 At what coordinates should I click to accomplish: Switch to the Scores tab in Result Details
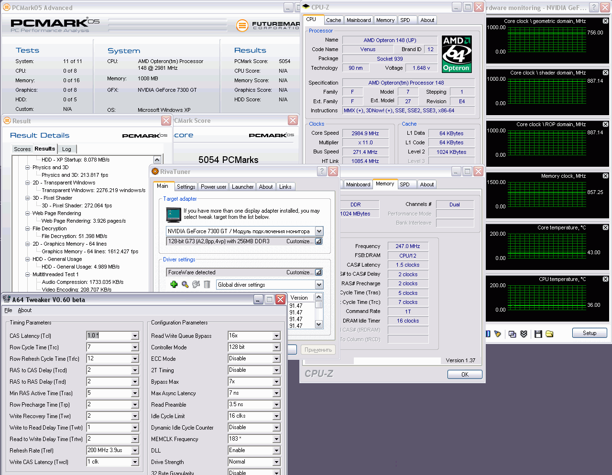point(22,149)
